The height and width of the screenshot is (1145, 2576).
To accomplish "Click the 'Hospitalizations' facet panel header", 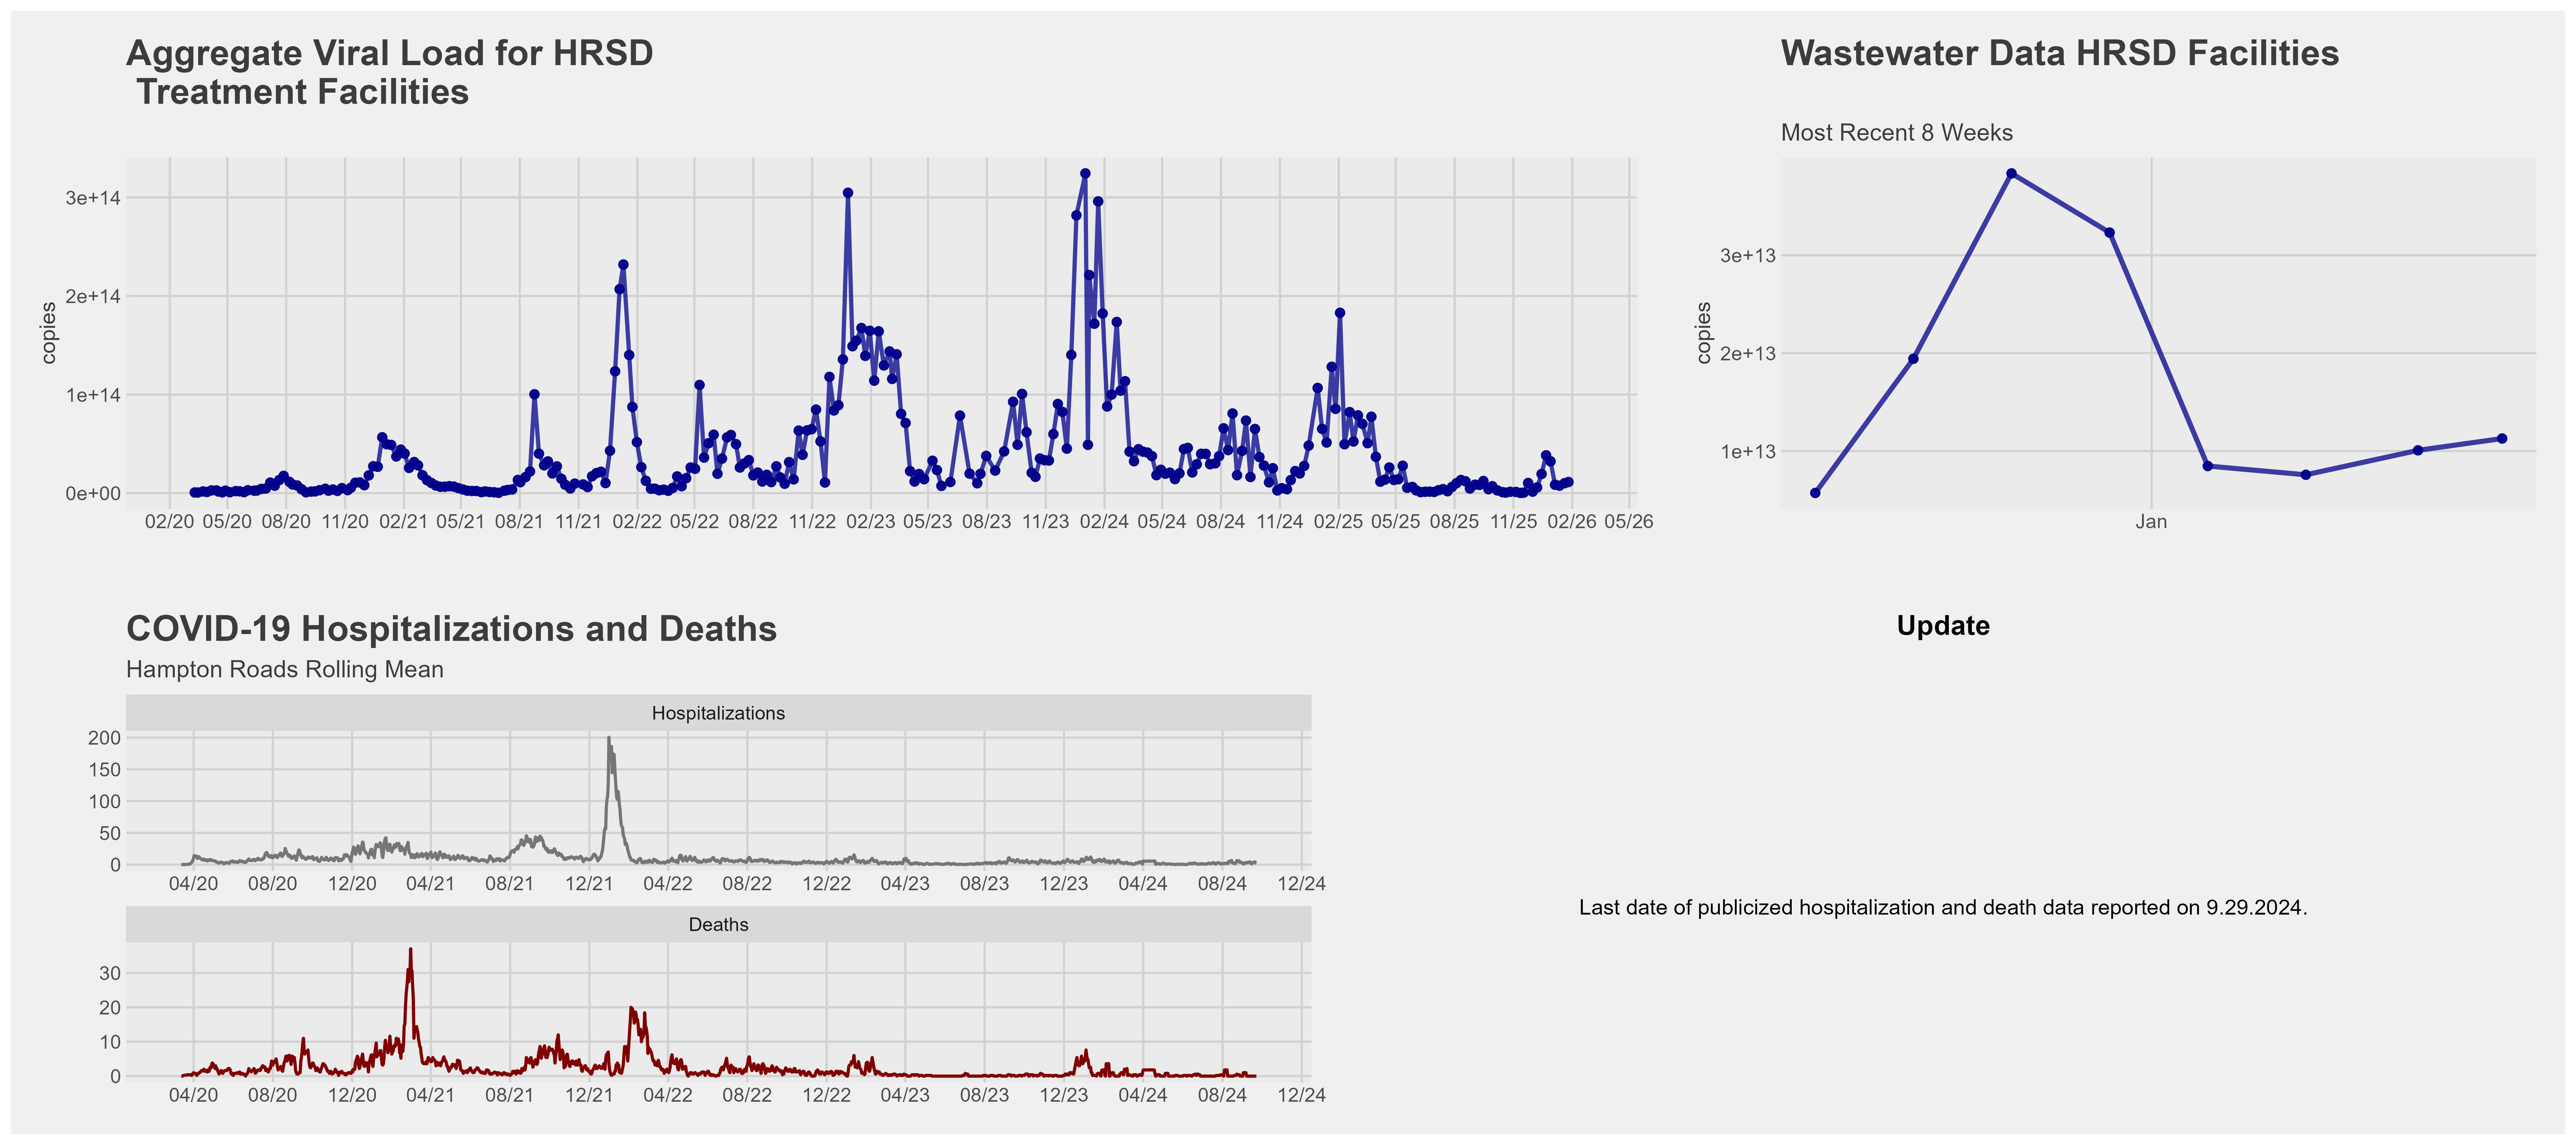I will (x=718, y=713).
